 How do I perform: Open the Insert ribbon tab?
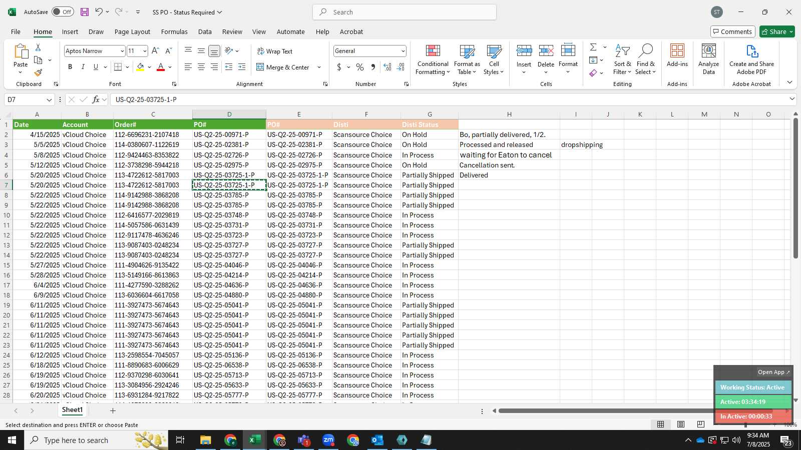click(70, 31)
